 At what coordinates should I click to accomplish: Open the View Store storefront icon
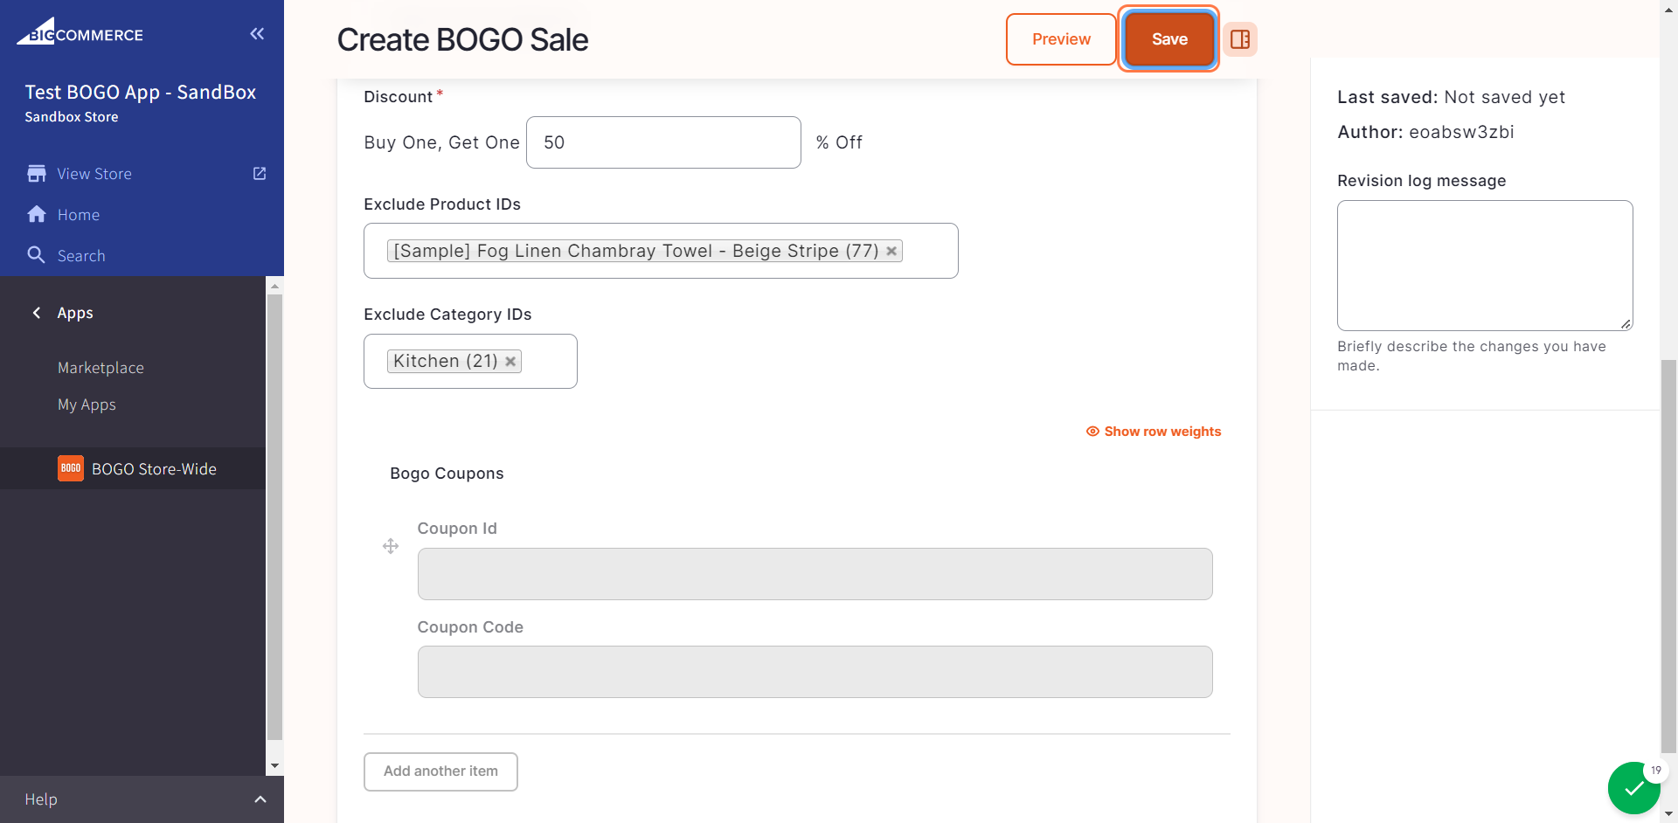click(x=37, y=174)
